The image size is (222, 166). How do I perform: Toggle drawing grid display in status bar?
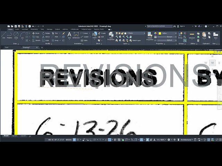pyautogui.click(x=74, y=140)
